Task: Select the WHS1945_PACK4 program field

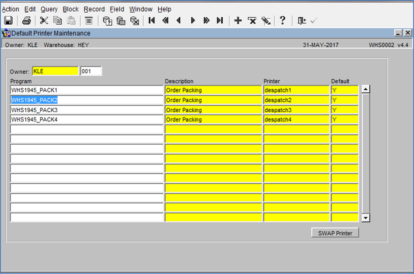Action: tap(86, 120)
